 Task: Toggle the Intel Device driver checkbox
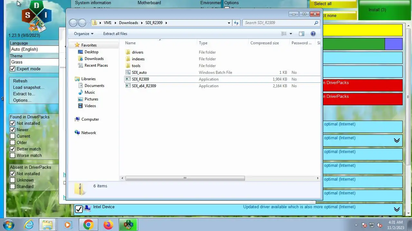[79, 209]
